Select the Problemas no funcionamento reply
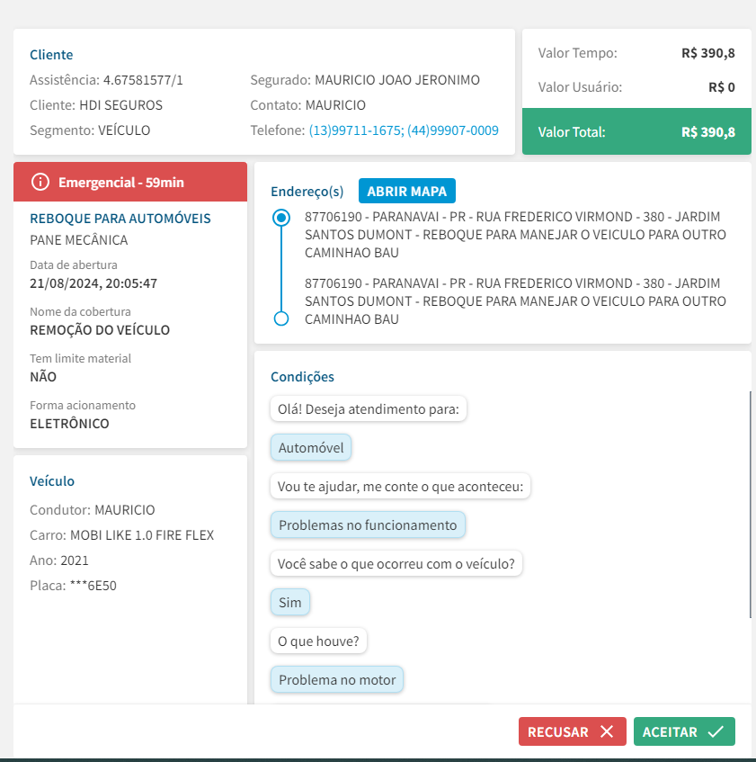Image resolution: width=756 pixels, height=762 pixels. [368, 524]
